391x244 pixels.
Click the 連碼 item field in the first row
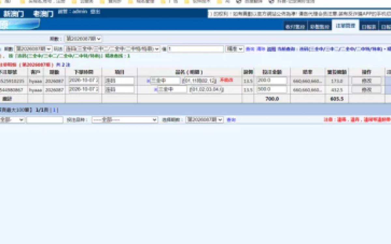coord(119,81)
